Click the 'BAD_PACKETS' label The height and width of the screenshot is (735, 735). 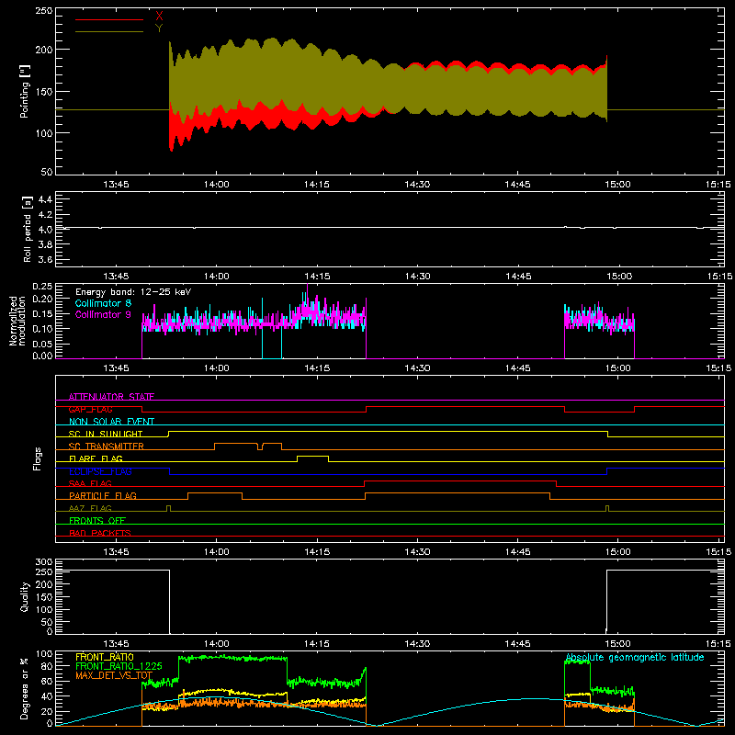pyautogui.click(x=100, y=533)
